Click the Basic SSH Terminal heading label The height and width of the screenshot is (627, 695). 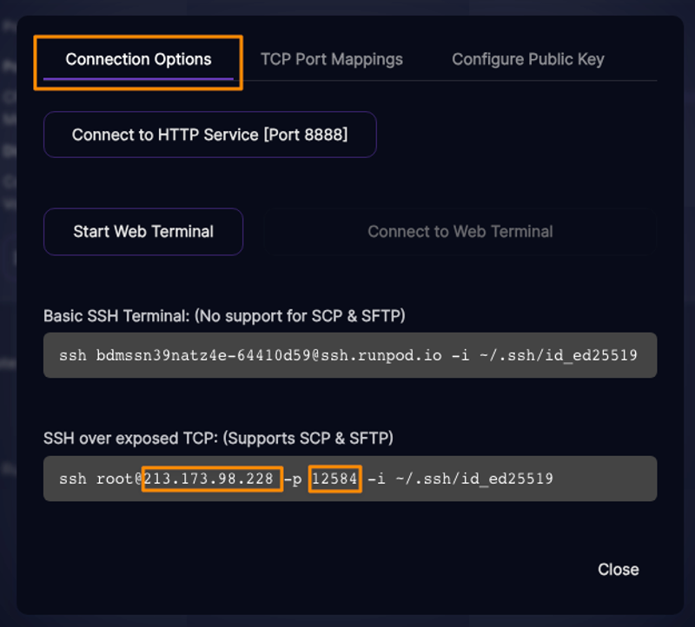[x=224, y=316]
